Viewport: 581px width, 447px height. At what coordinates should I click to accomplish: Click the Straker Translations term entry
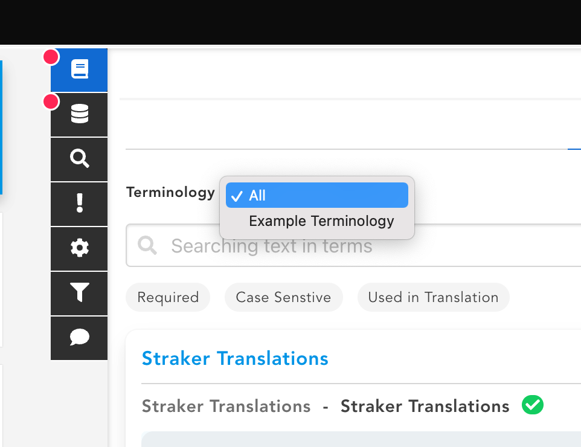[226, 406]
